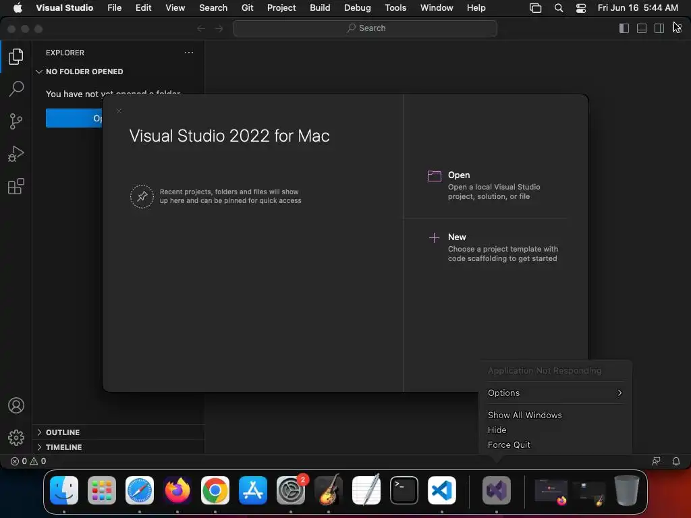691x518 pixels.
Task: Open the Extensions view
Action: [16, 186]
